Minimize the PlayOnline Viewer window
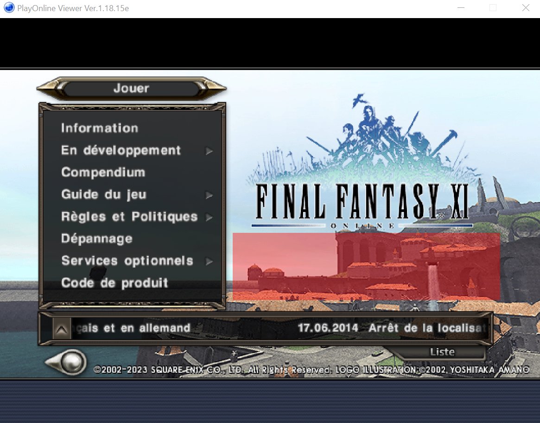Screen dimensions: 540x423 (x=461, y=8)
